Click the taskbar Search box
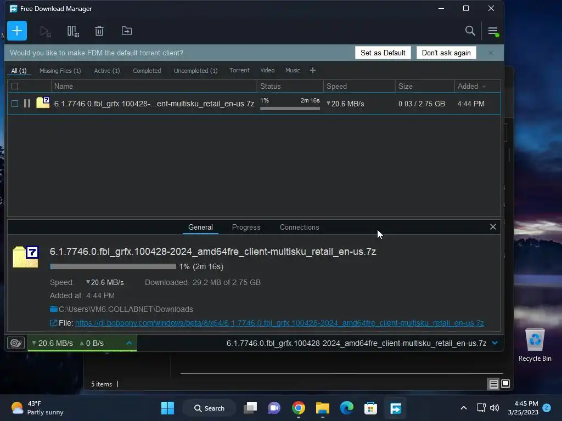The height and width of the screenshot is (421, 562). coord(209,408)
